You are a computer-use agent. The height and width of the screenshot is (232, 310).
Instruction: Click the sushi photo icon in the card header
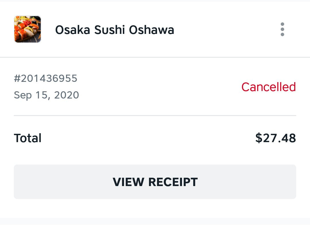(x=28, y=29)
